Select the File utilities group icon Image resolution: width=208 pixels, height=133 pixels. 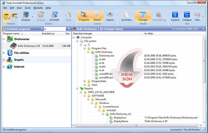10,53
